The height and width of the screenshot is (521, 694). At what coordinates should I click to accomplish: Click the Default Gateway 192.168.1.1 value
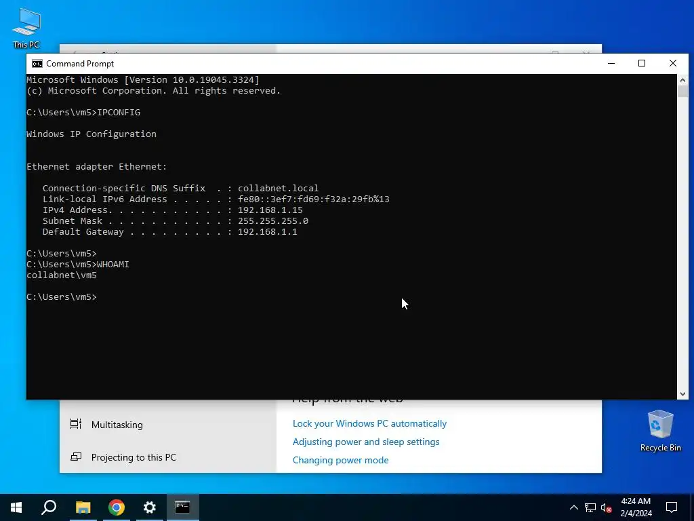tap(268, 232)
